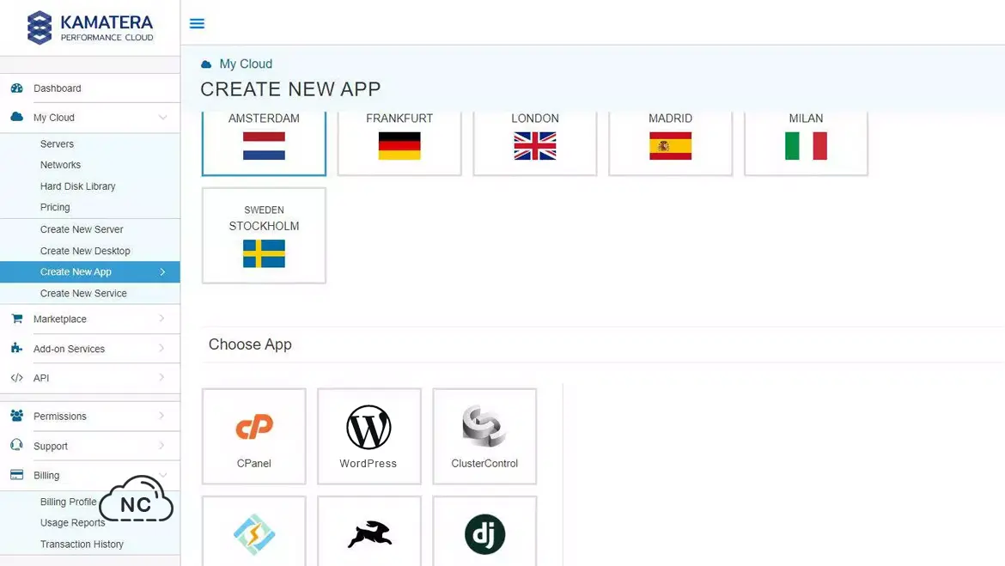Click the ClusterControl app name text

[x=484, y=464]
